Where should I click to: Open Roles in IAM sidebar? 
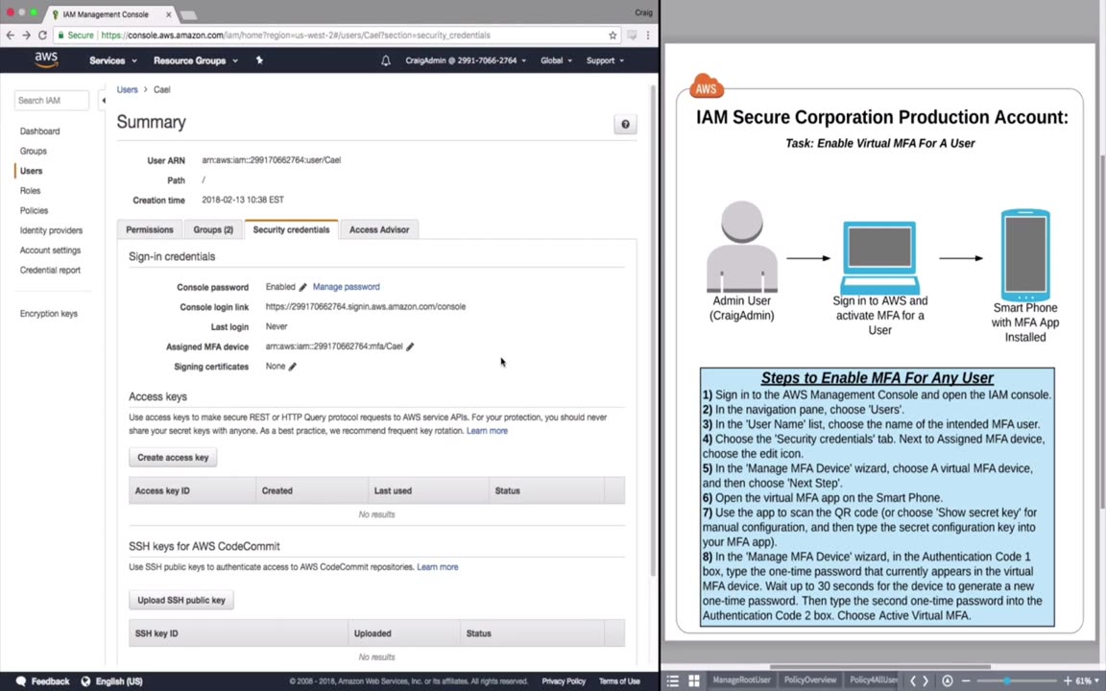point(31,190)
